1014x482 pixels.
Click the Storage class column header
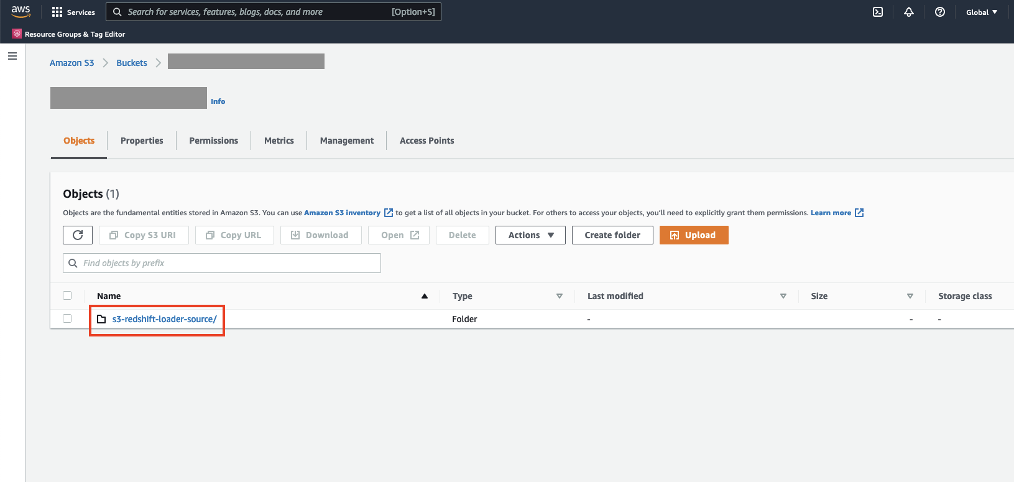click(965, 296)
